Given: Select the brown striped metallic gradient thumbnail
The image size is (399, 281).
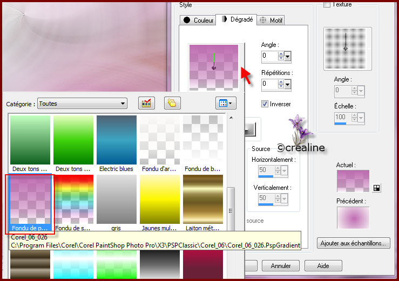Looking at the screenshot, I should [x=30, y=264].
